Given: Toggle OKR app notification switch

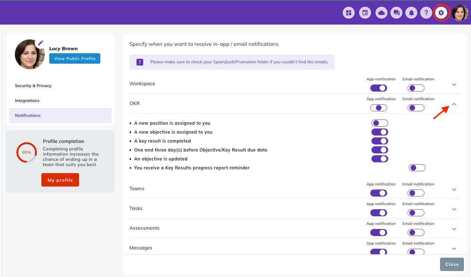Looking at the screenshot, I should point(379,108).
